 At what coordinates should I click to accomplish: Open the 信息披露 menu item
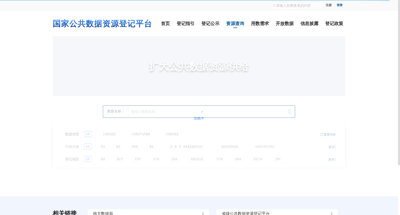point(309,23)
